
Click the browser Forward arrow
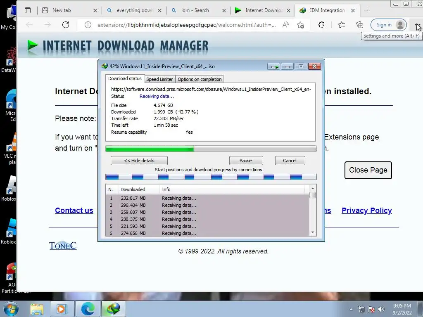[x=48, y=25]
